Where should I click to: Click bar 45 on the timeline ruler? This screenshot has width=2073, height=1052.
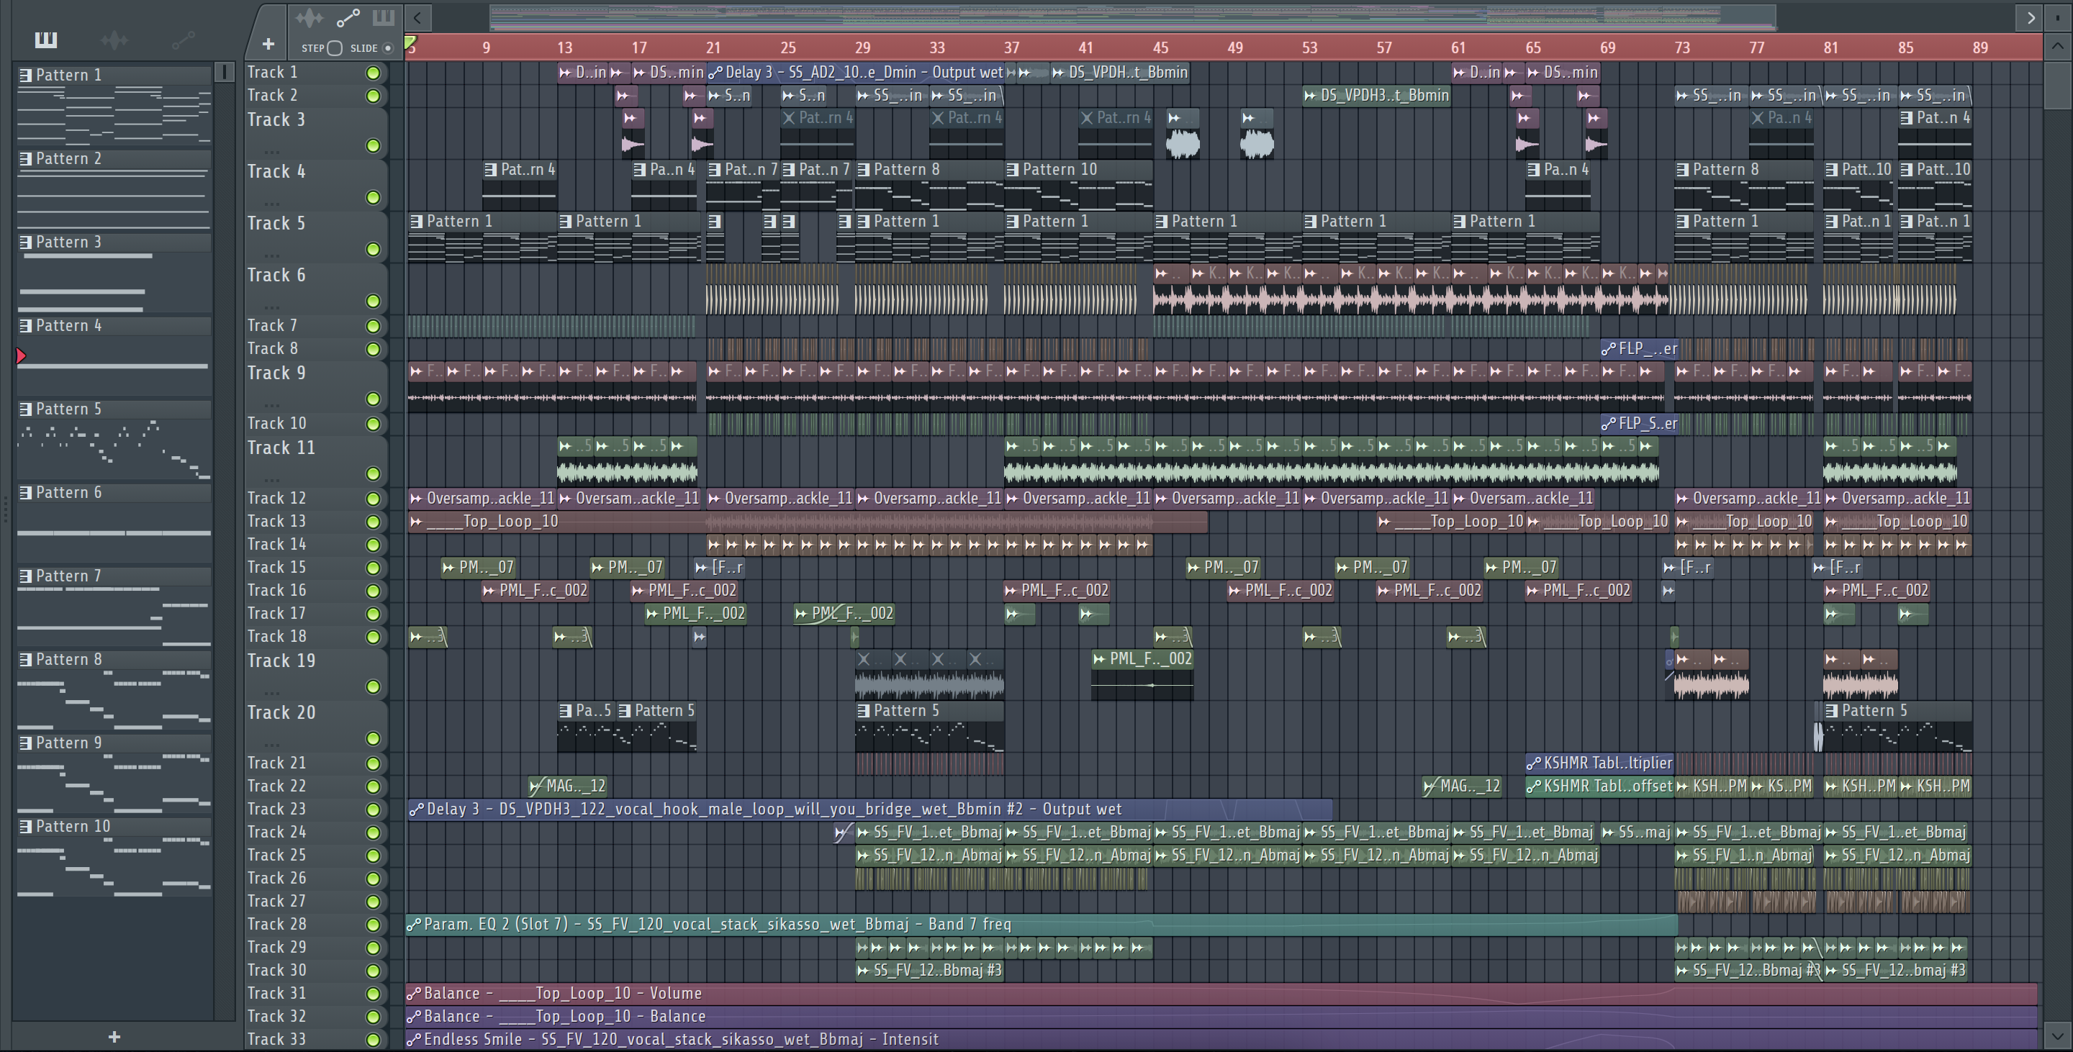pyautogui.click(x=1160, y=48)
